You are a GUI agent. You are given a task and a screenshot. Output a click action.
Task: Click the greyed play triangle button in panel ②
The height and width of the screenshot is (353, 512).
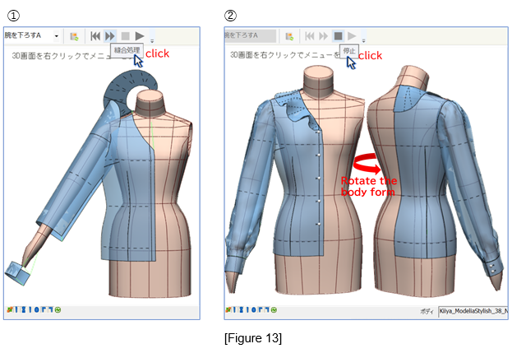pos(352,36)
